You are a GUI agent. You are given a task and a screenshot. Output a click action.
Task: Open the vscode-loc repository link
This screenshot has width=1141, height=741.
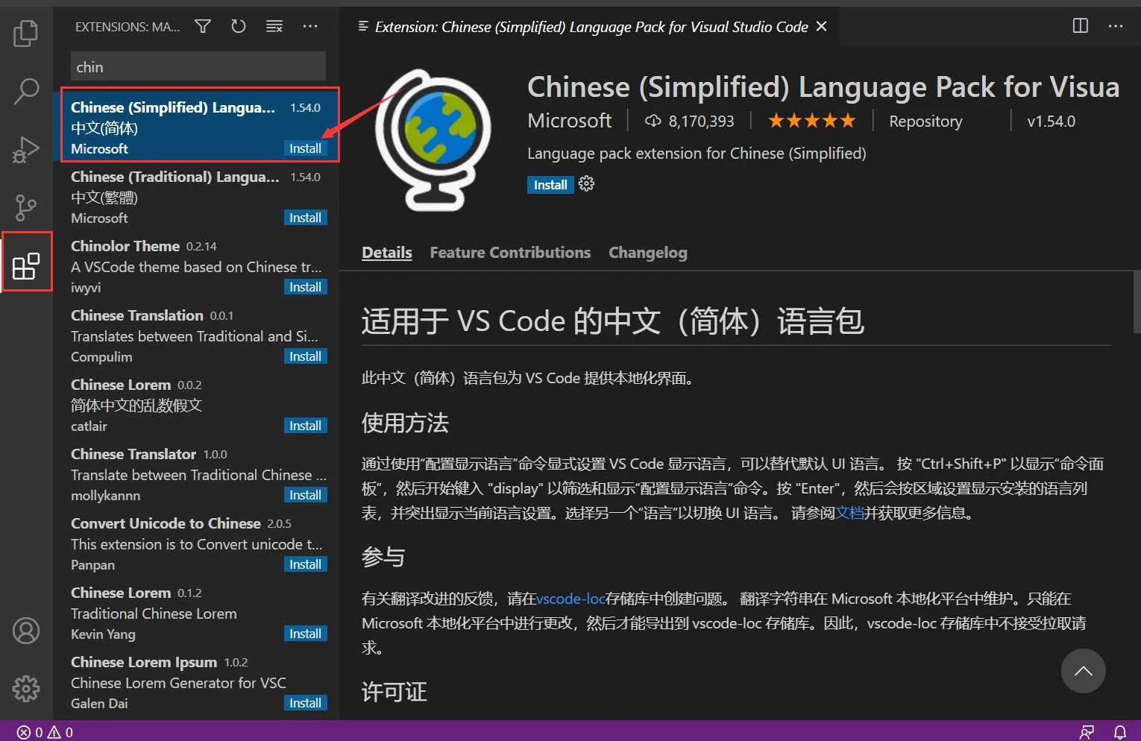pos(570,599)
